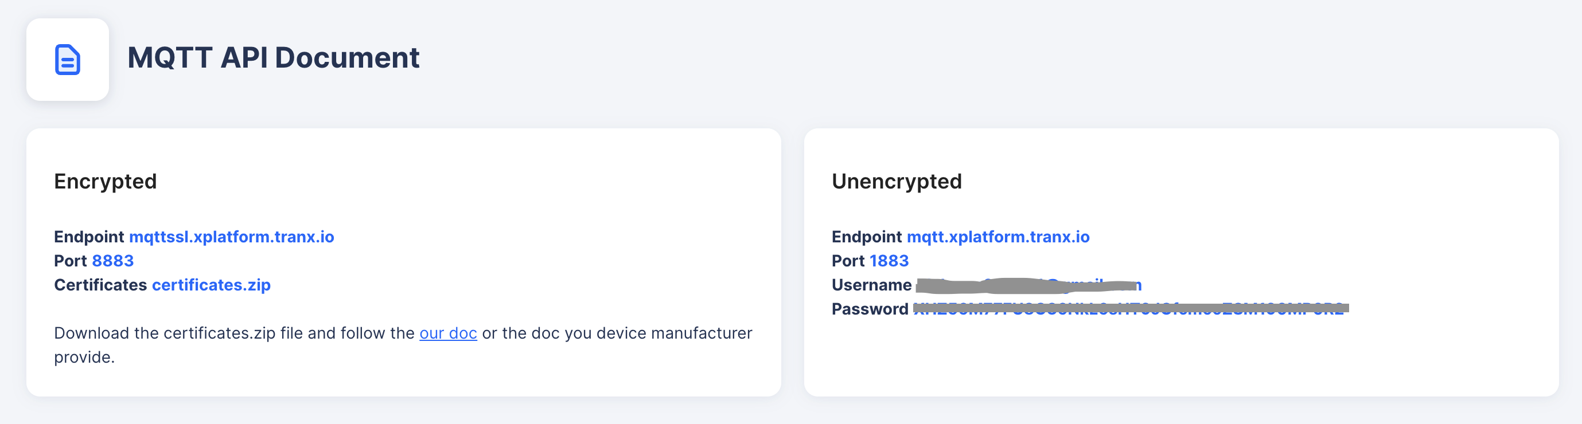Image resolution: width=1582 pixels, height=424 pixels.
Task: Click the encrypted Endpoint label
Action: (89, 237)
